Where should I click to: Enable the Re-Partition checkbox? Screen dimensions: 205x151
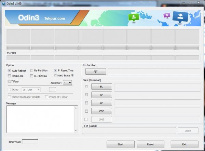pos(31,71)
